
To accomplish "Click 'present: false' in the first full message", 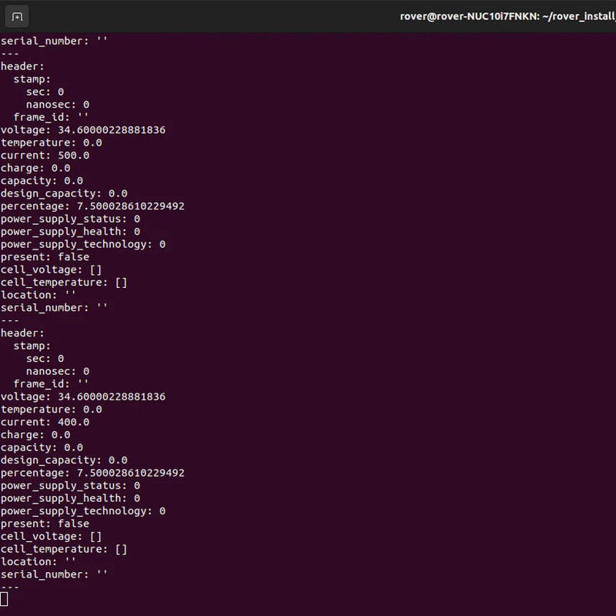I will click(x=45, y=257).
